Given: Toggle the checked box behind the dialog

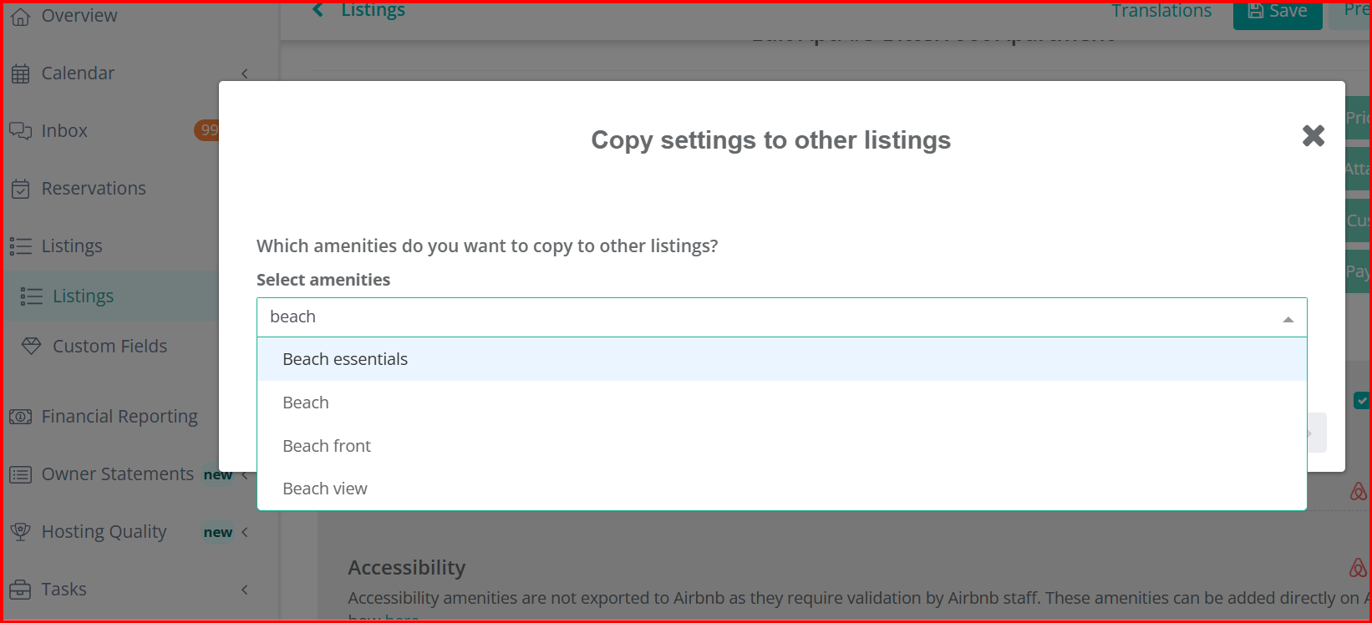Looking at the screenshot, I should (1361, 401).
